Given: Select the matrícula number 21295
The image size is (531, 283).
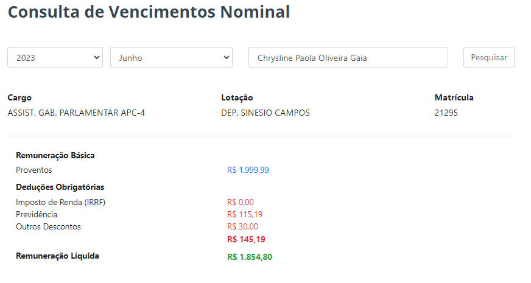Looking at the screenshot, I should (446, 113).
